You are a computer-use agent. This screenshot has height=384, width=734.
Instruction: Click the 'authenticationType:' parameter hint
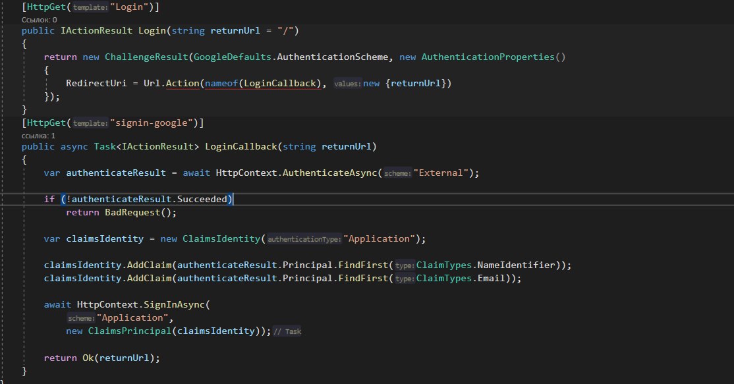coord(304,240)
